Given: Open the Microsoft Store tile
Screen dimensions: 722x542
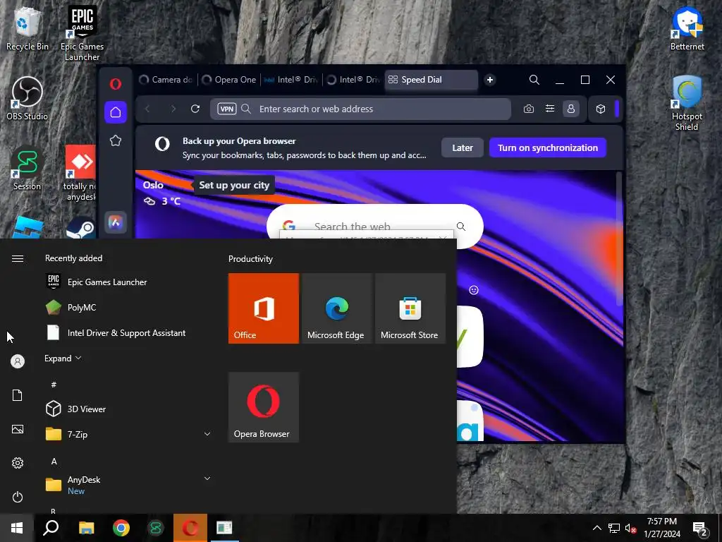Looking at the screenshot, I should [410, 308].
